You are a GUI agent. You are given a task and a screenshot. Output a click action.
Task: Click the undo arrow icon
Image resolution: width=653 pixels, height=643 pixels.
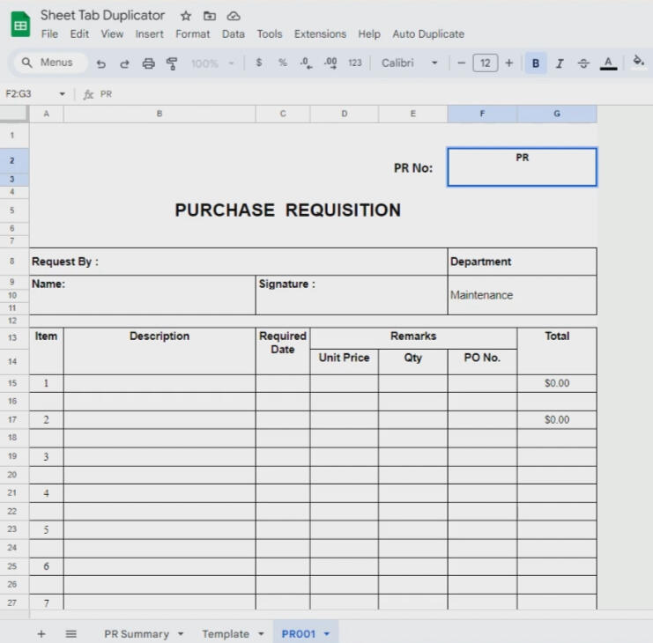101,63
